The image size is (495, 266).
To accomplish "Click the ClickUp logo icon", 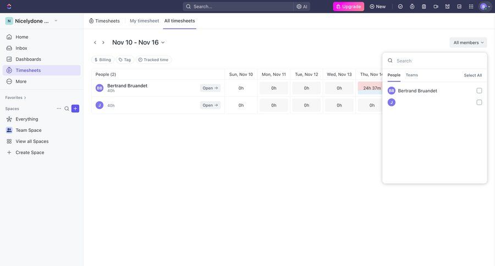I will click(9, 6).
